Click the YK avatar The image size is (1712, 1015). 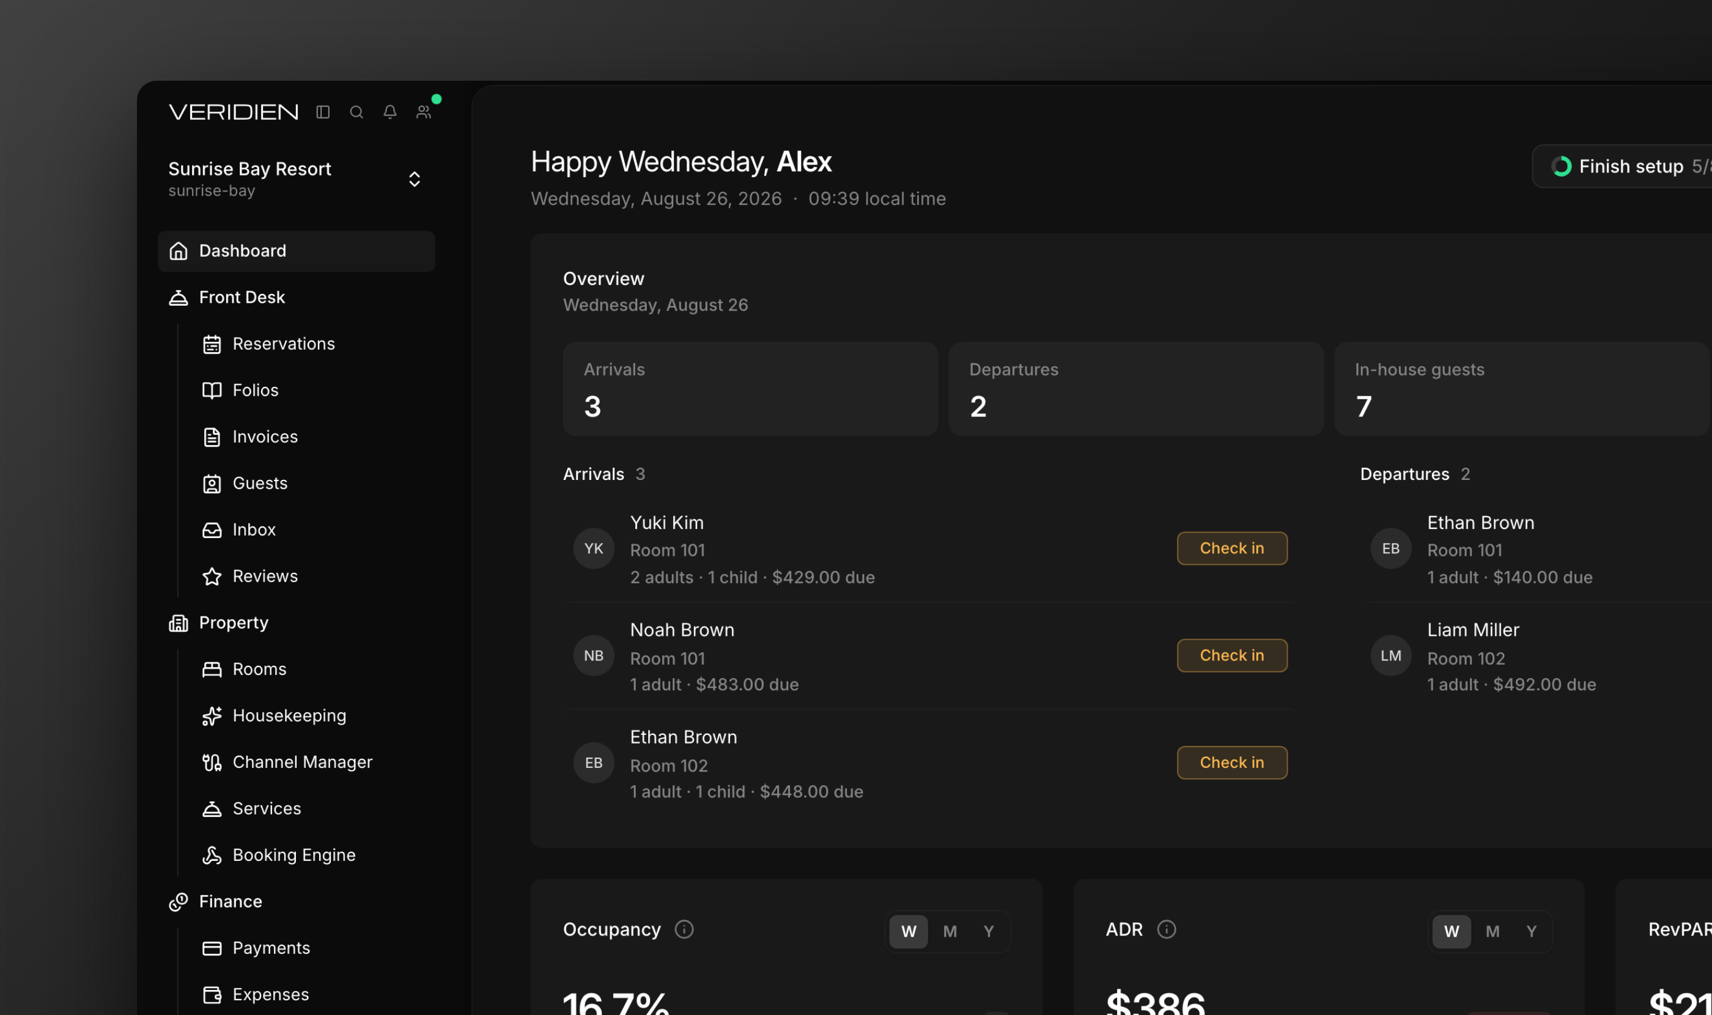tap(594, 548)
